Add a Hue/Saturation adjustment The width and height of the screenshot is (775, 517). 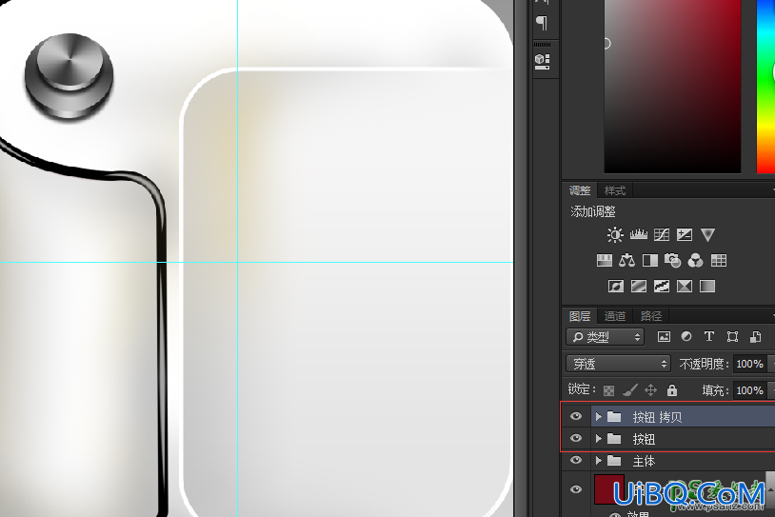pyautogui.click(x=604, y=260)
